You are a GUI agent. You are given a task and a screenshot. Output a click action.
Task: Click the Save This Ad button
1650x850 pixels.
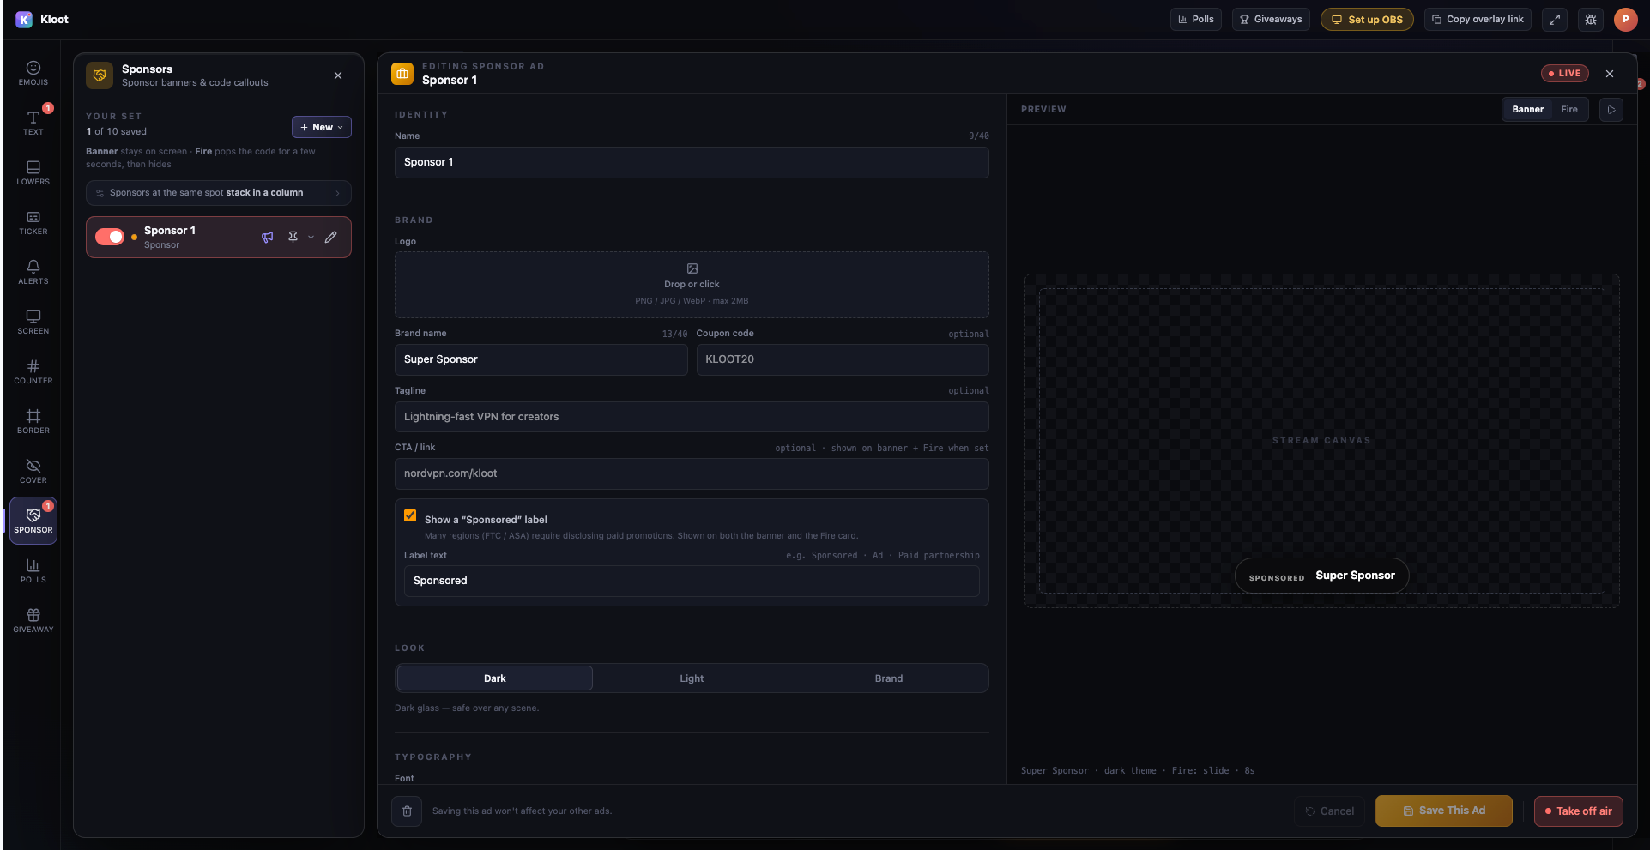coord(1444,811)
